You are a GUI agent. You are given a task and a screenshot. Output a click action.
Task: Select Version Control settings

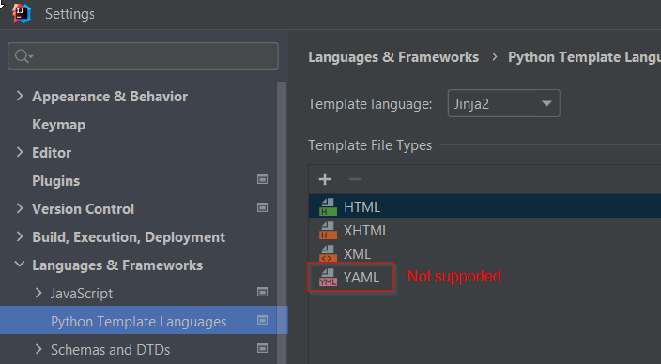(83, 209)
